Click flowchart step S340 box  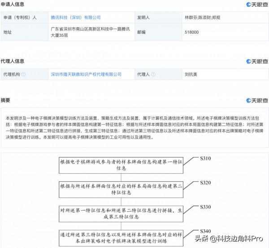(121, 238)
